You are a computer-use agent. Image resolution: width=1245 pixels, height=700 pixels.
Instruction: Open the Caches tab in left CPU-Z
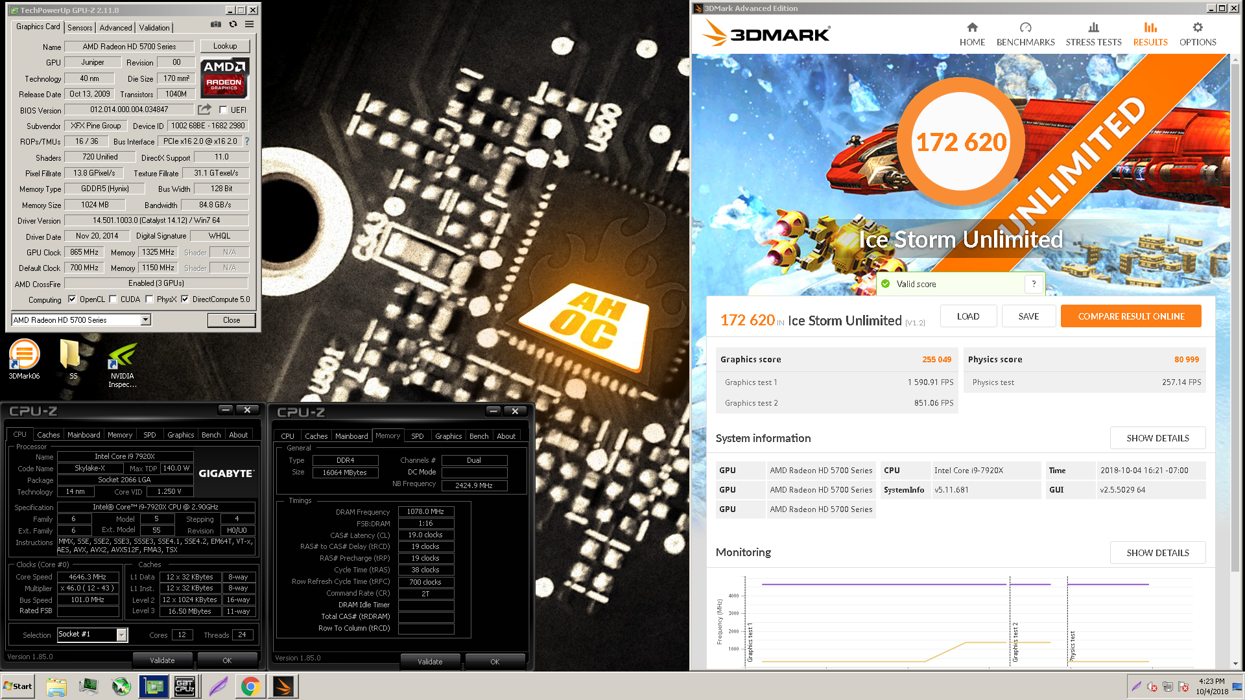[49, 435]
